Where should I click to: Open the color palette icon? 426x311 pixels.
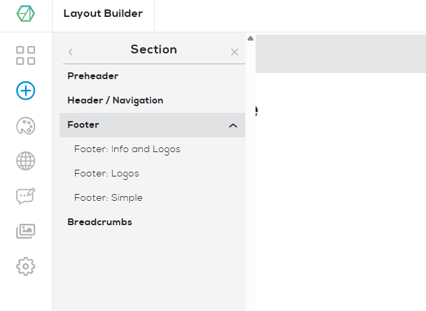(x=26, y=126)
